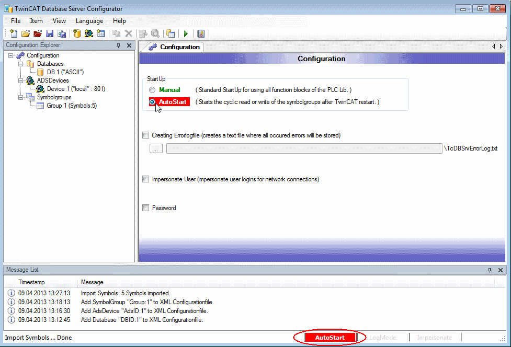Screen dimensions: 511x347
Task: Click the greyed document search toolbar icon
Action: (x=143, y=33)
